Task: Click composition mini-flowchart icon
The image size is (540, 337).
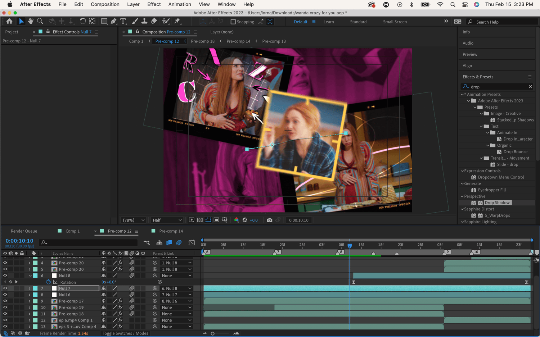Action: click(147, 243)
